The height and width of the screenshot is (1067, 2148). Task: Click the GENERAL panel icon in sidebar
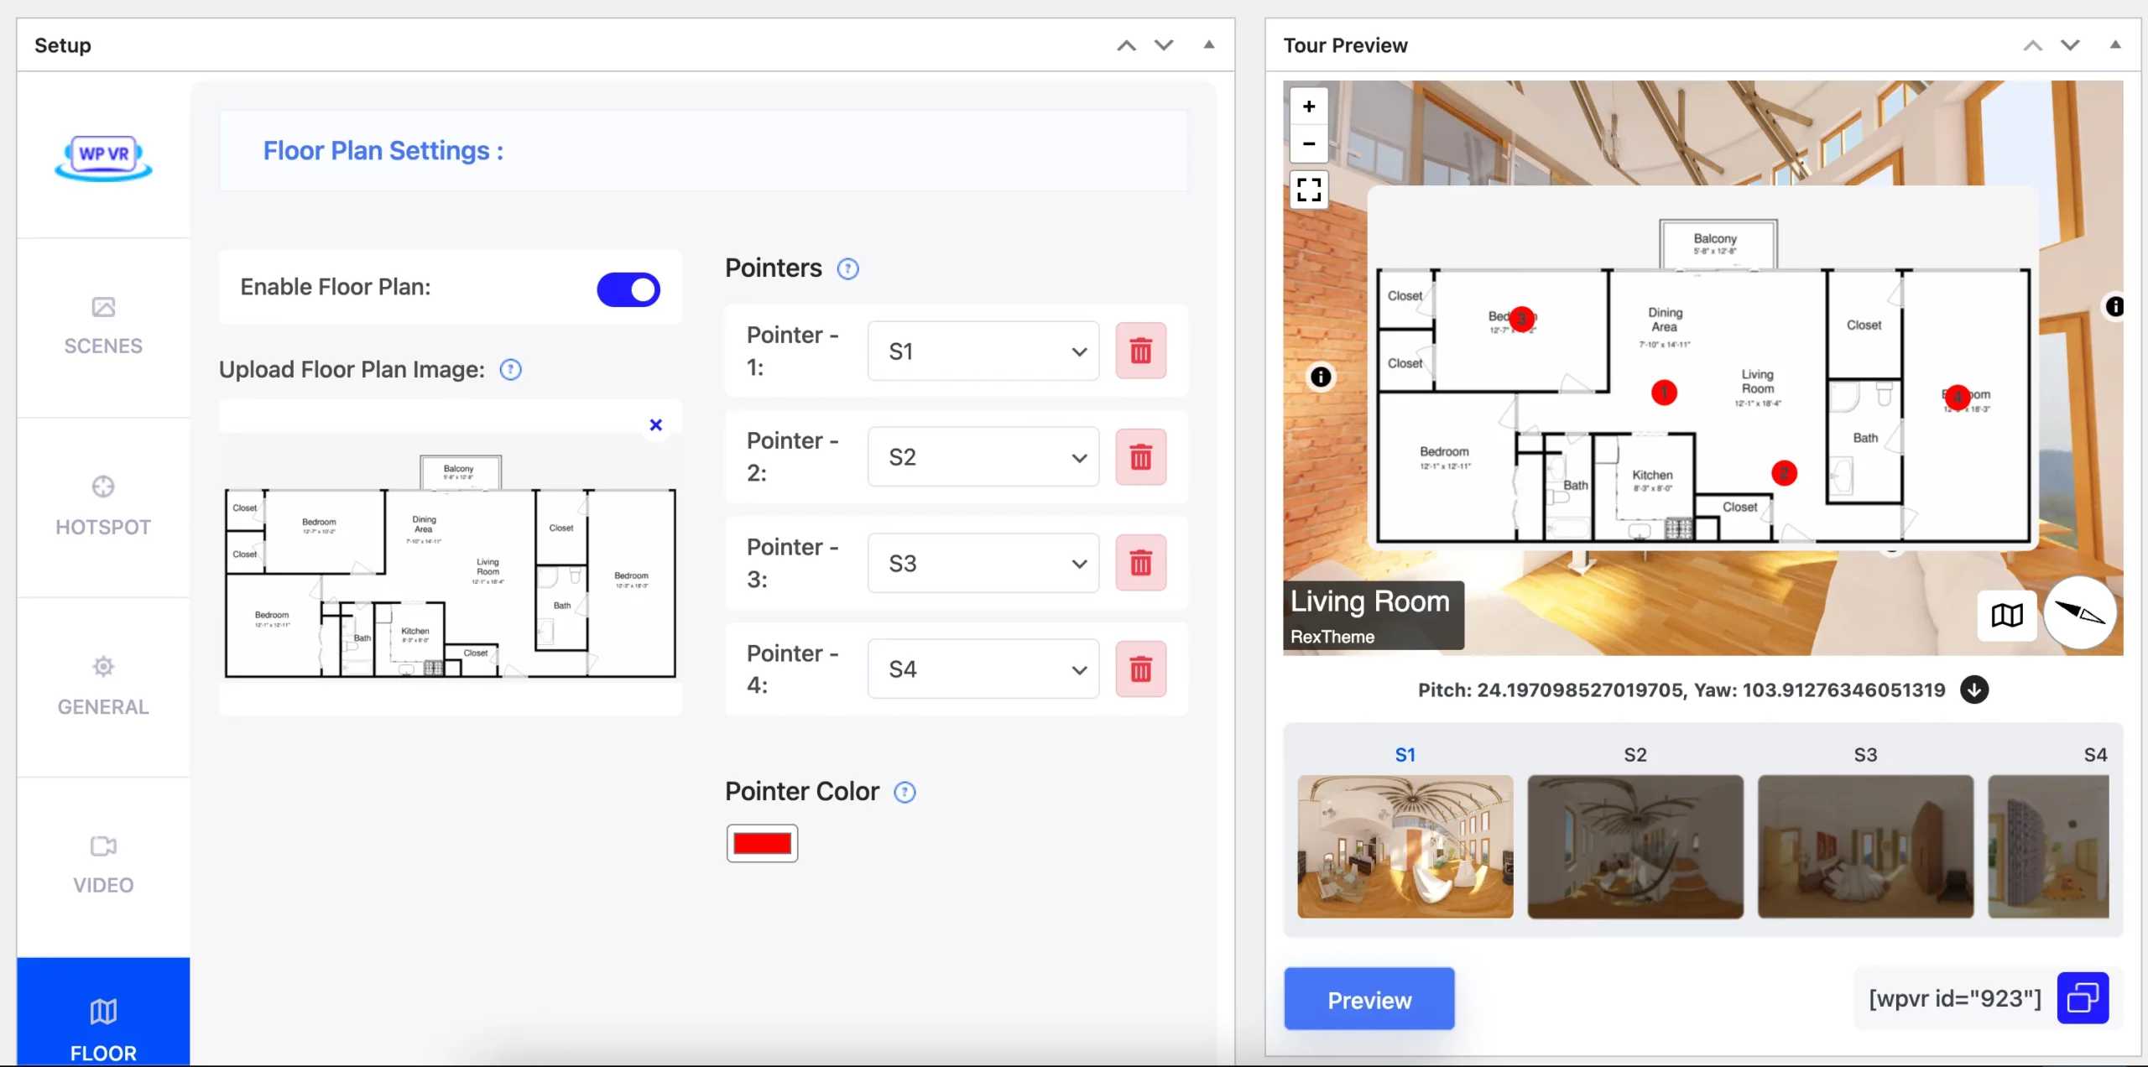coord(102,666)
